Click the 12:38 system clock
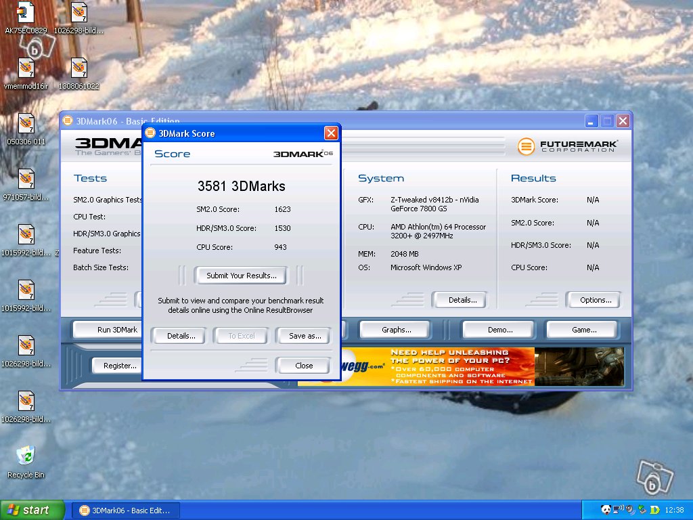 point(673,511)
